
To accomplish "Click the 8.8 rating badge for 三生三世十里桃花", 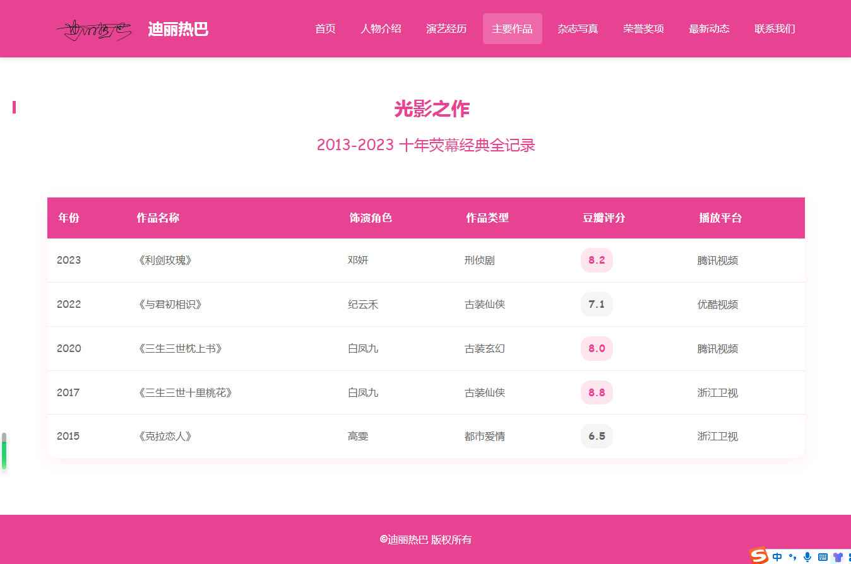I will (x=597, y=392).
